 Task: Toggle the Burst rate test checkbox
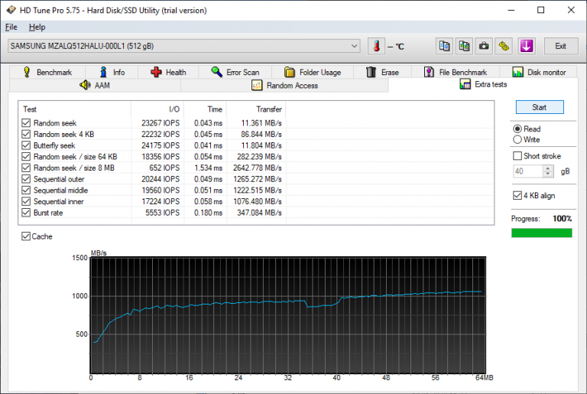coord(27,212)
